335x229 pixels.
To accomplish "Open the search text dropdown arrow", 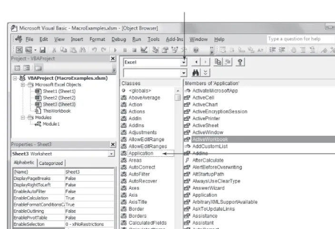I will click(184, 73).
